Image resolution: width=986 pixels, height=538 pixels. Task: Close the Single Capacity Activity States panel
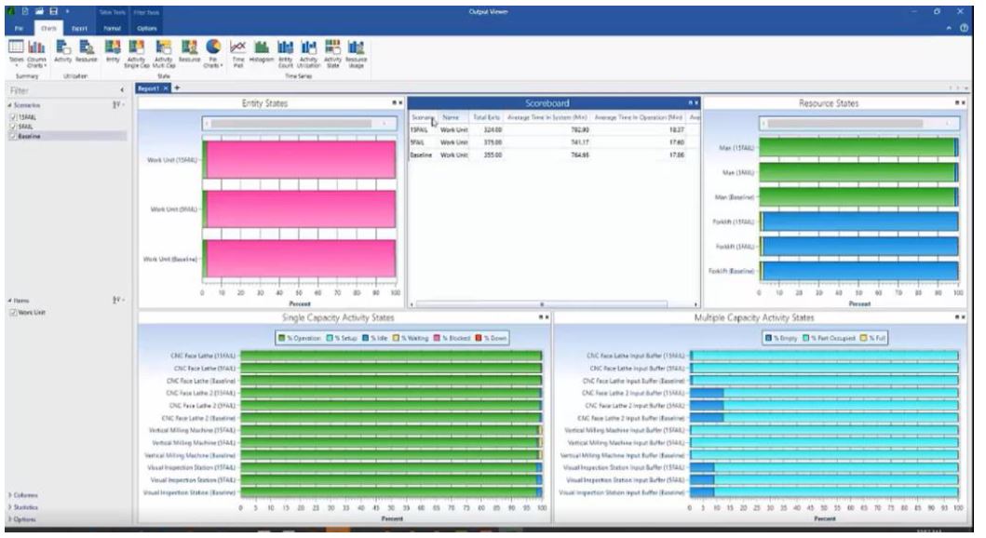click(547, 317)
